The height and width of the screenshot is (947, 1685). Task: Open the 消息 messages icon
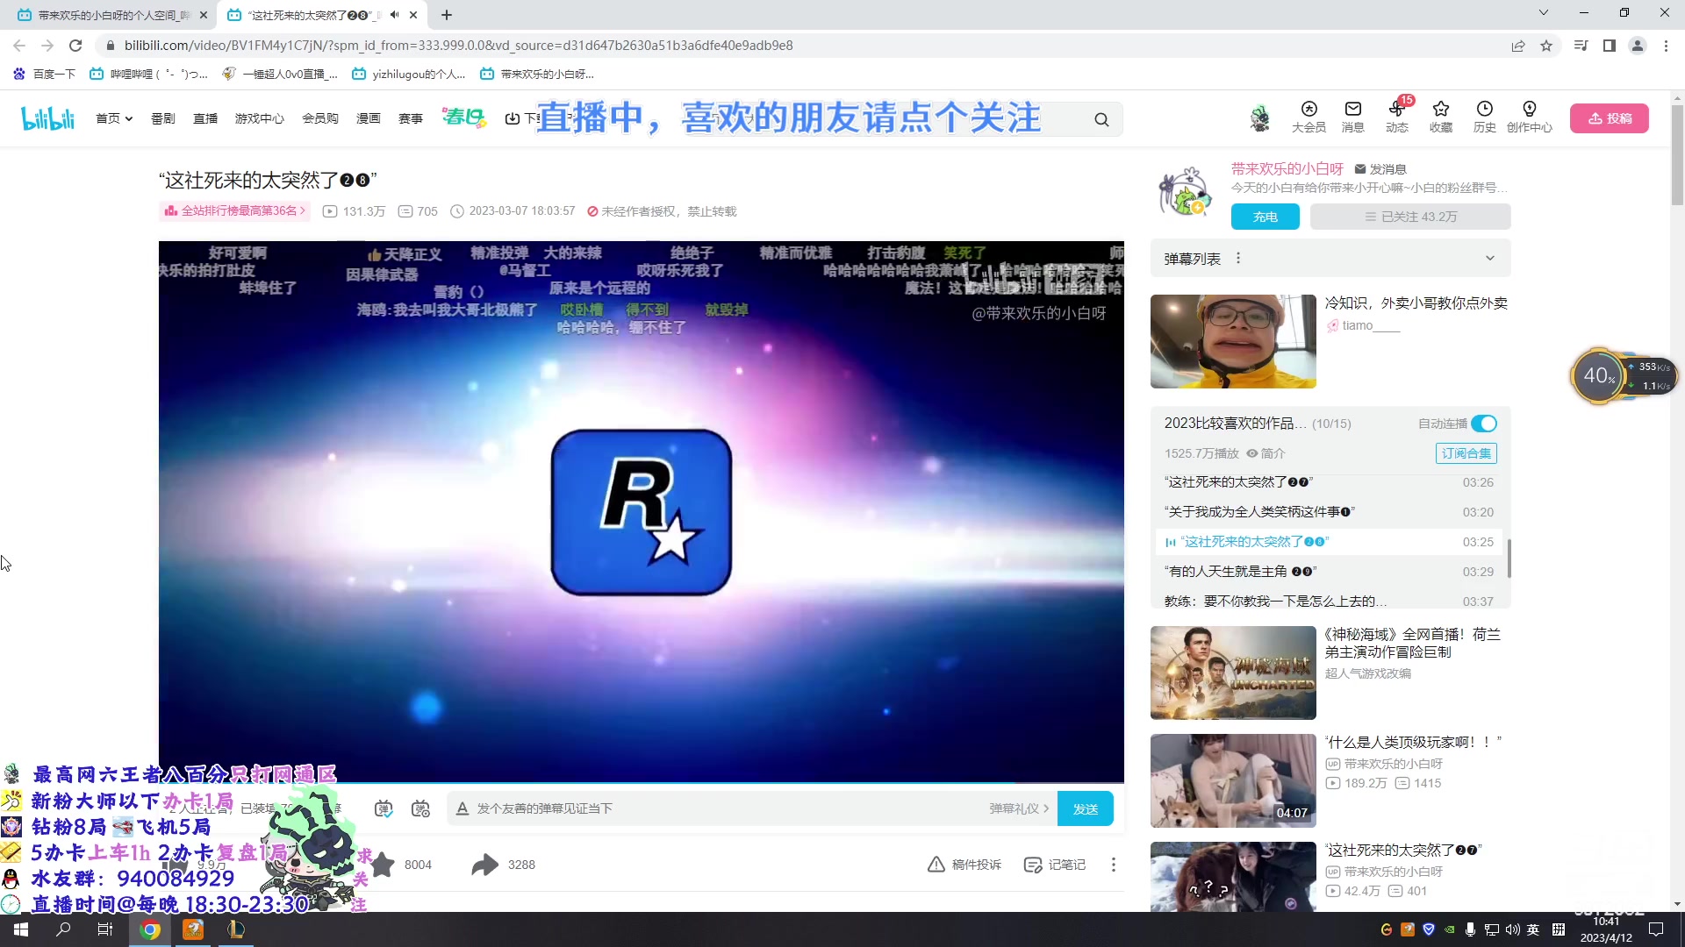click(1353, 117)
